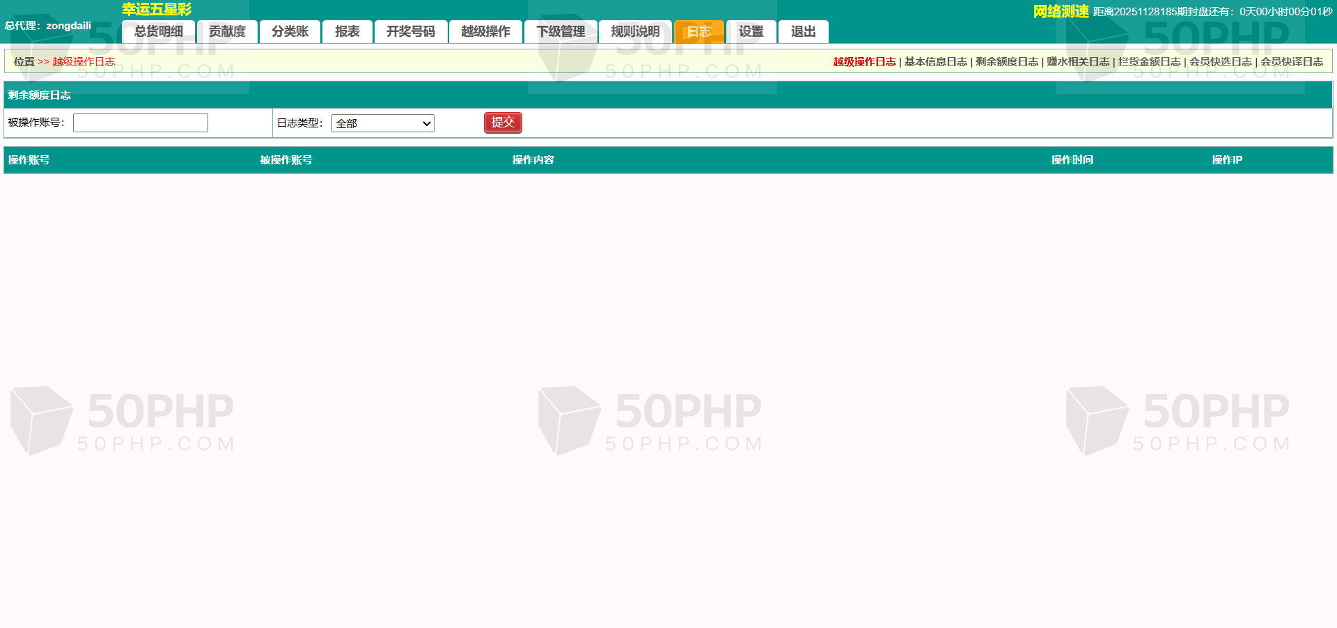Go to the 剩余额度日志 link

pos(1006,62)
